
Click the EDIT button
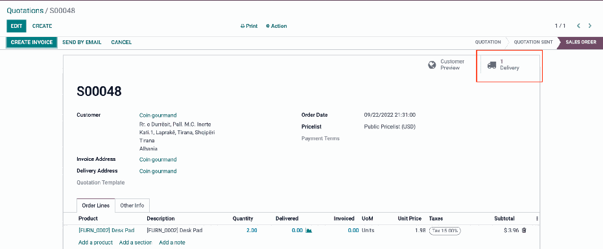[x=16, y=26]
